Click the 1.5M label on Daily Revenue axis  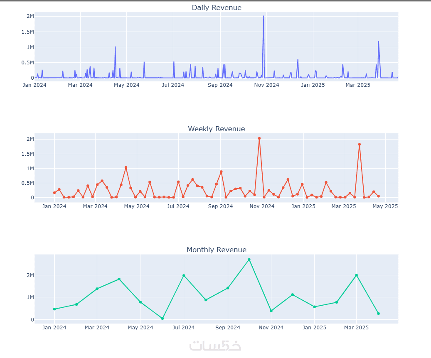28,32
